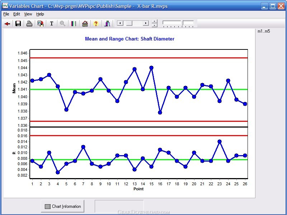Open help with the question mark icon

click(96, 24)
